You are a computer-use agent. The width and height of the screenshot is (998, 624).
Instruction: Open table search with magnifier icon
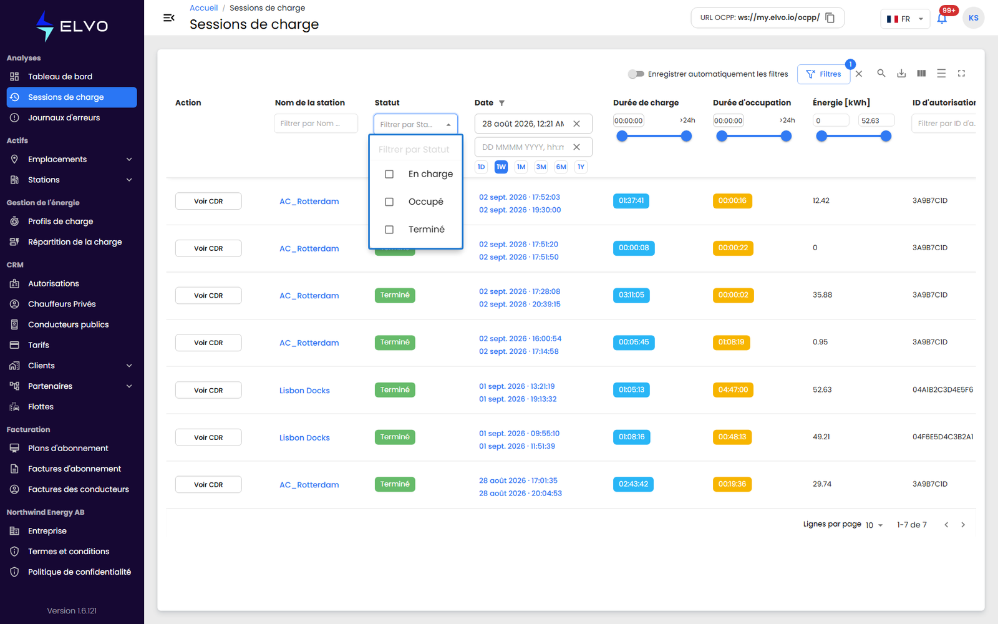coord(881,74)
